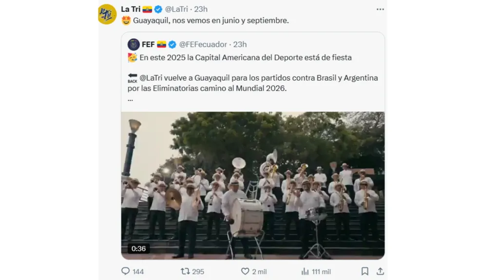Open the three-dot more options menu
The width and height of the screenshot is (499, 280).
tap(380, 9)
